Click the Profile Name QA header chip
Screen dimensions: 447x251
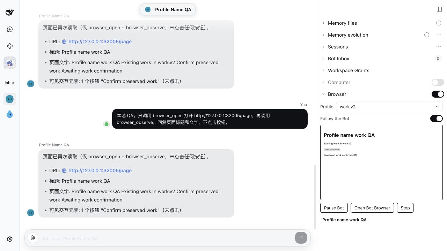coord(168,9)
